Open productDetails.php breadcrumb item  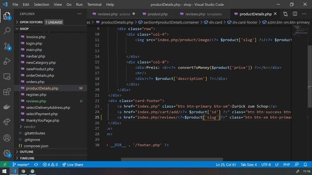point(115,22)
